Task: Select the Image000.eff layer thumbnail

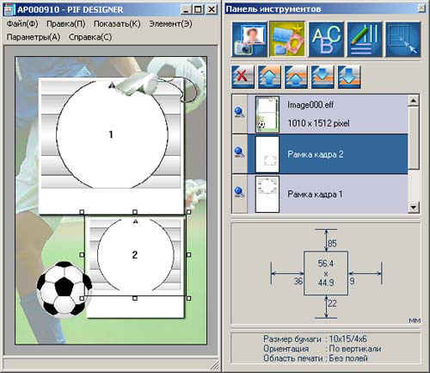Action: point(267,114)
